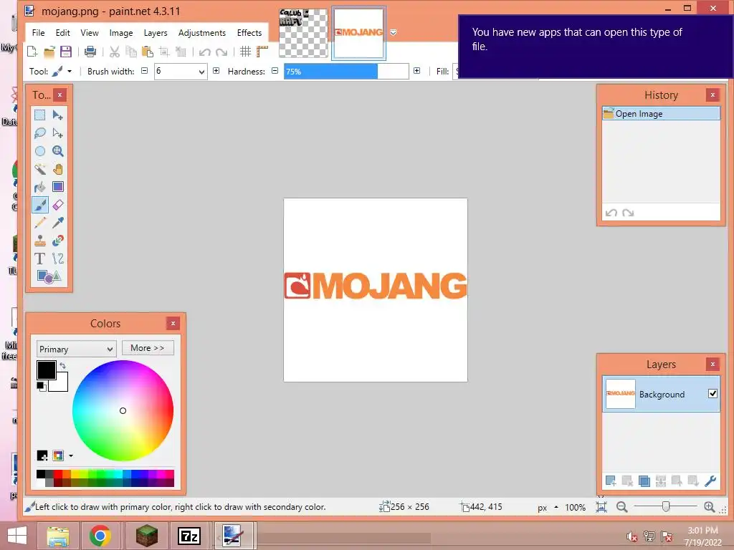Select the Recolor tool

click(57, 241)
